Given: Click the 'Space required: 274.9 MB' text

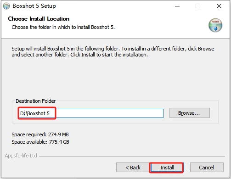Looking at the screenshot, I should pos(40,134).
